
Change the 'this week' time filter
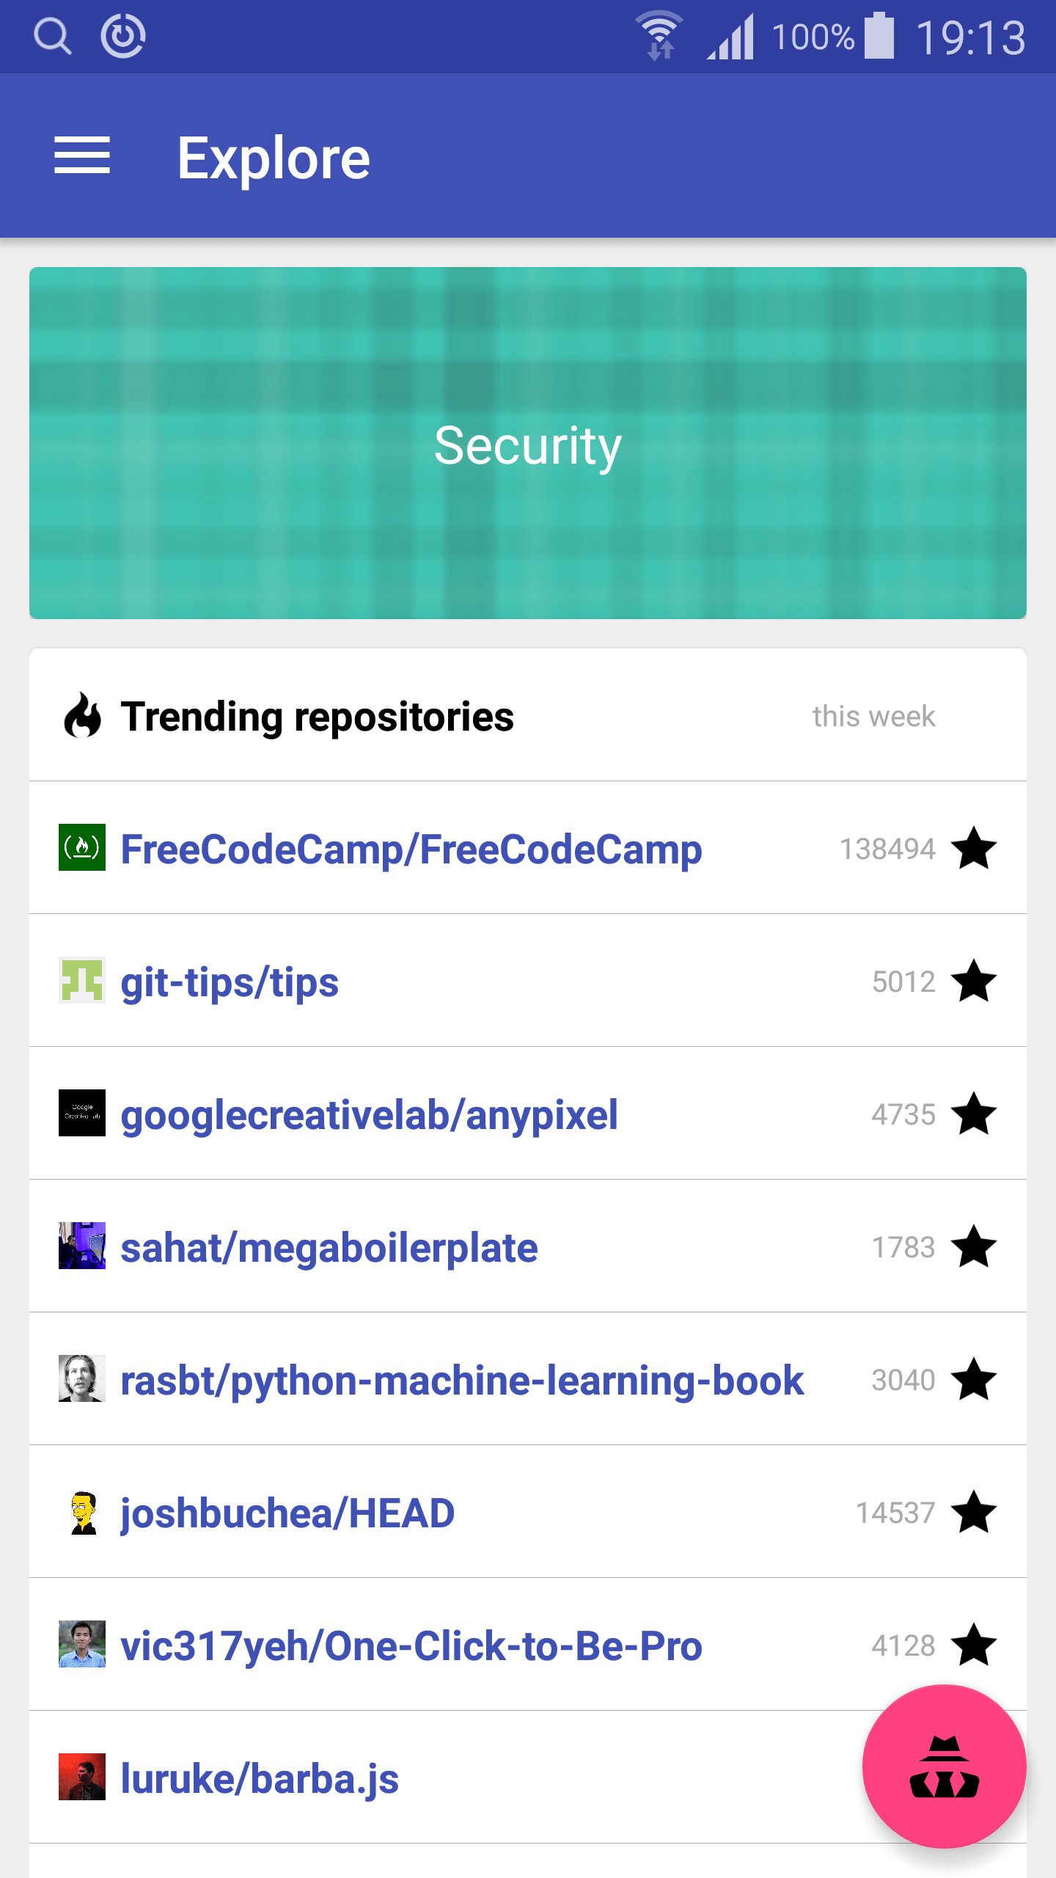click(873, 717)
